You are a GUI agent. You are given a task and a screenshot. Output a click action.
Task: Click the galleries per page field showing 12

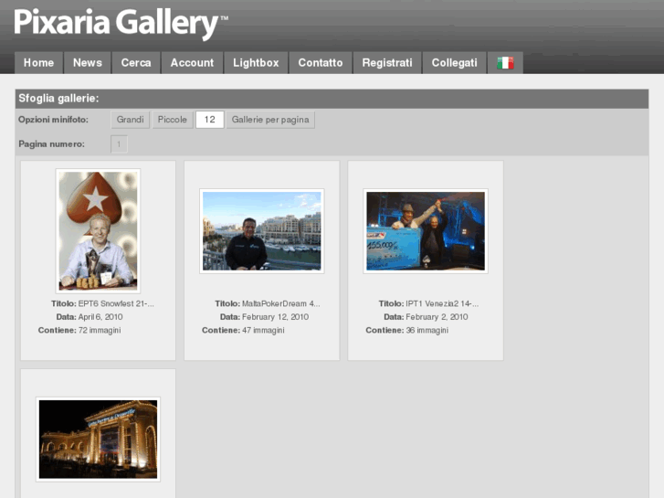[x=210, y=120]
